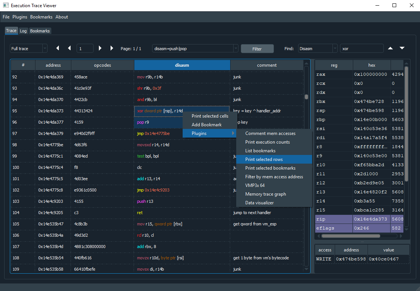Go to the previous page arrow
Screen dimensions: 420x291
pos(69,48)
